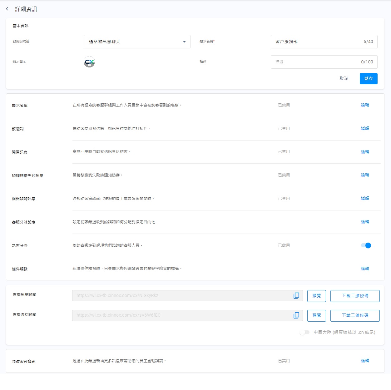Viewport: 391px width, 390px height.
Task: Click the 條件觸發 row label
Action: click(20, 269)
